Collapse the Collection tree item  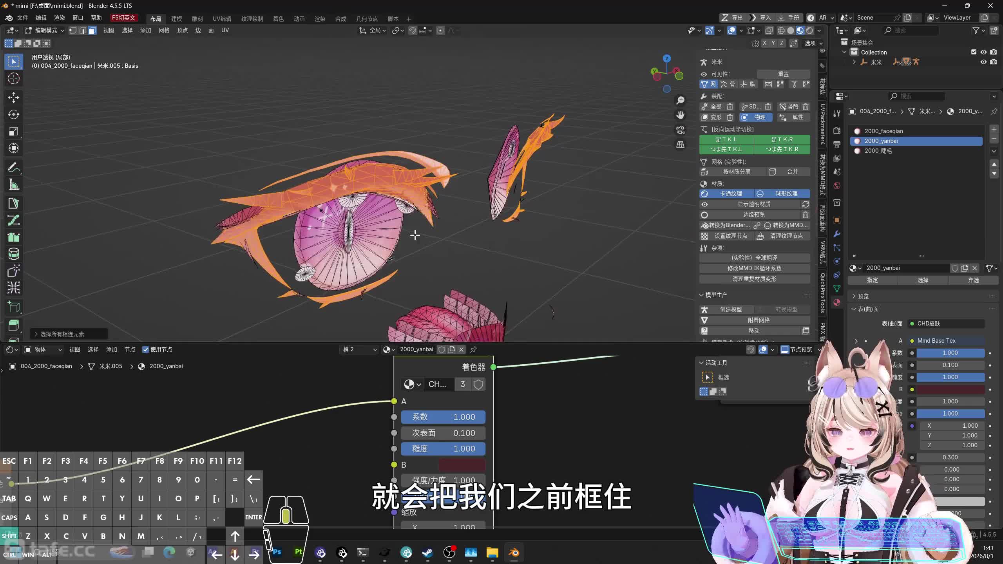pyautogui.click(x=844, y=52)
